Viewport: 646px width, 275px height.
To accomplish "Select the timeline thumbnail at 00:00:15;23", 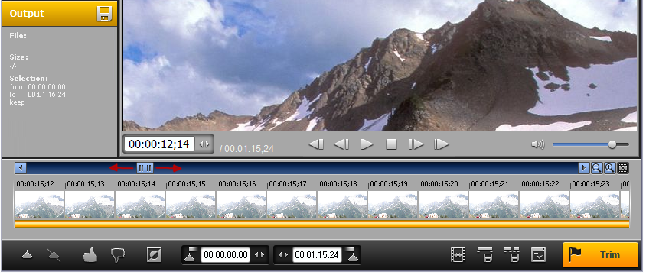I will (x=595, y=204).
